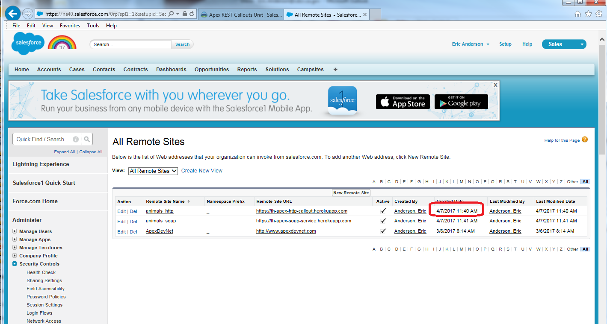Go back using the browser Back arrow

tap(13, 14)
